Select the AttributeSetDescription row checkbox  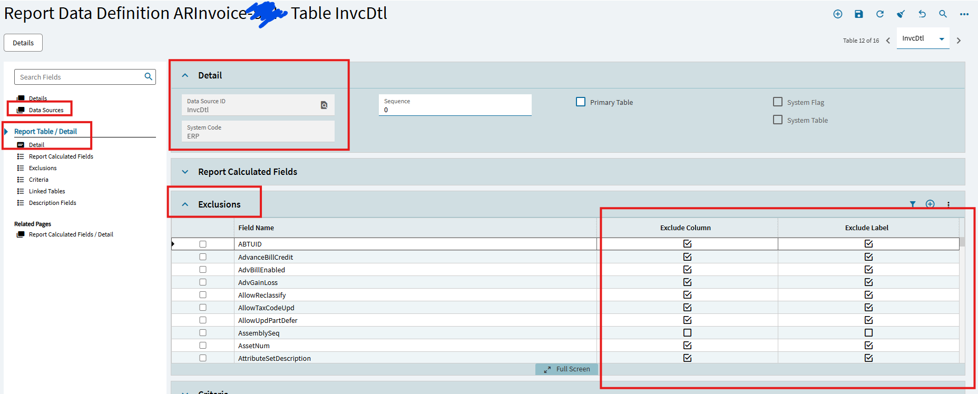click(203, 358)
